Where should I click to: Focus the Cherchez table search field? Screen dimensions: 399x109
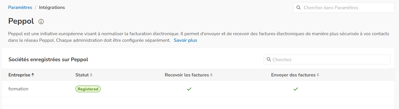click(x=330, y=60)
